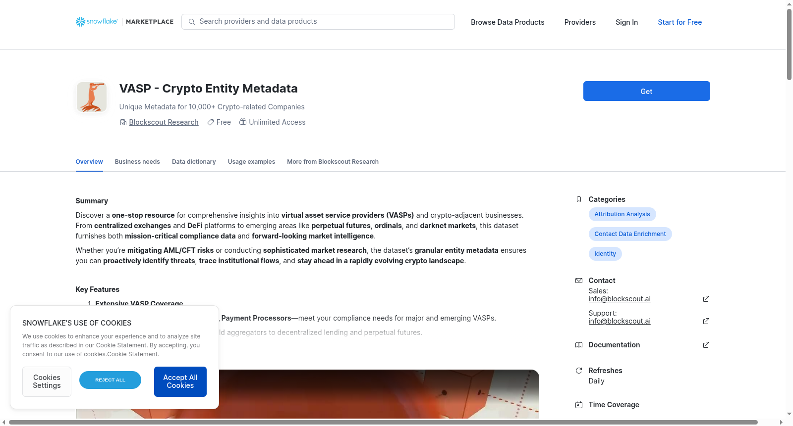Click the blue Get button

pyautogui.click(x=646, y=91)
